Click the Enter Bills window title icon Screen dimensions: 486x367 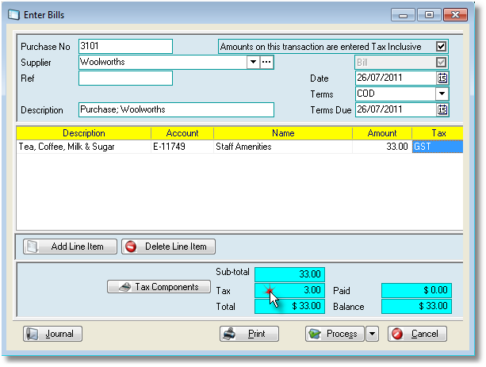13,14
